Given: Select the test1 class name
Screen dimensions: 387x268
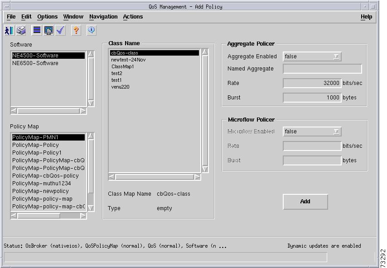Looking at the screenshot, I should pos(155,80).
